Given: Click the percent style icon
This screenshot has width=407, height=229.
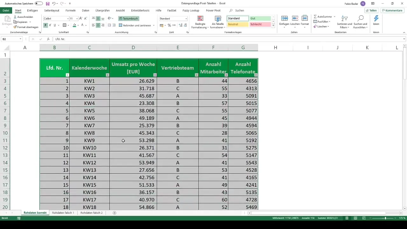Looking at the screenshot, I should (169, 25).
